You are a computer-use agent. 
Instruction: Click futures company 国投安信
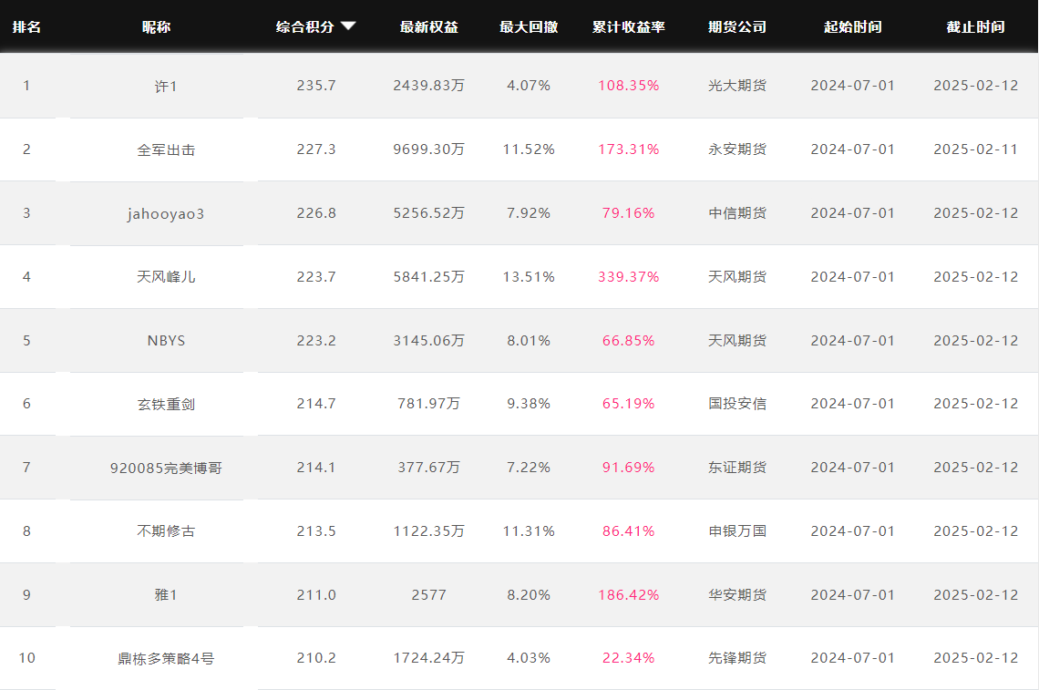tap(736, 404)
